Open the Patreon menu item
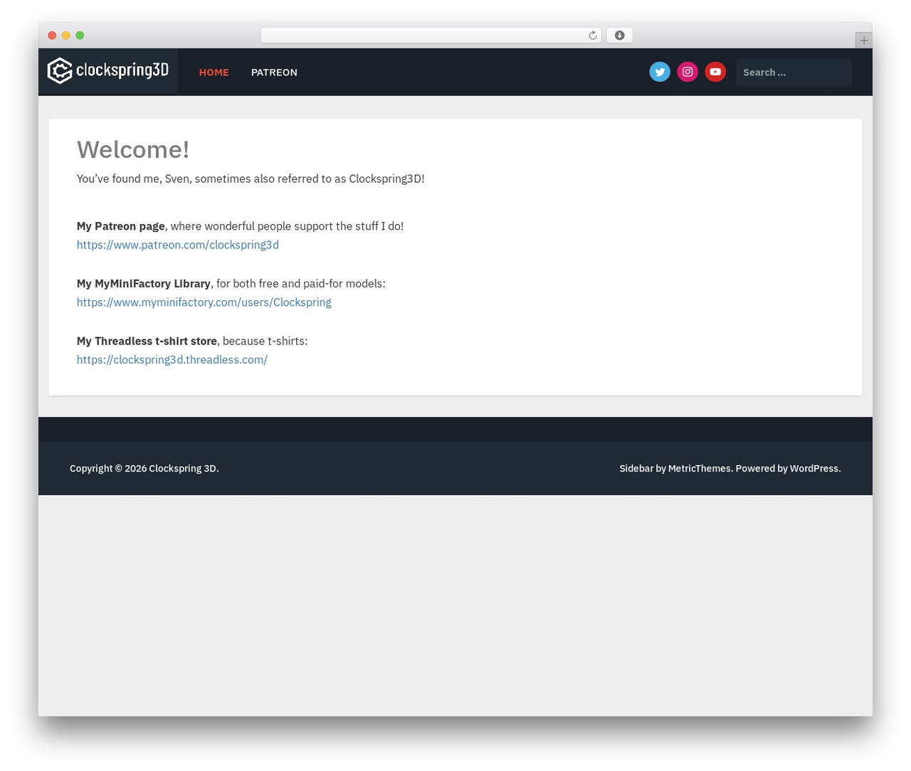This screenshot has width=911, height=771. 274,73
